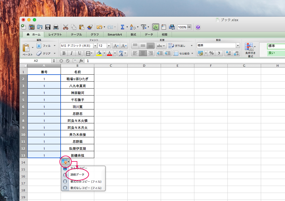Toggle align text left
The image size is (285, 201).
click(x=135, y=53)
